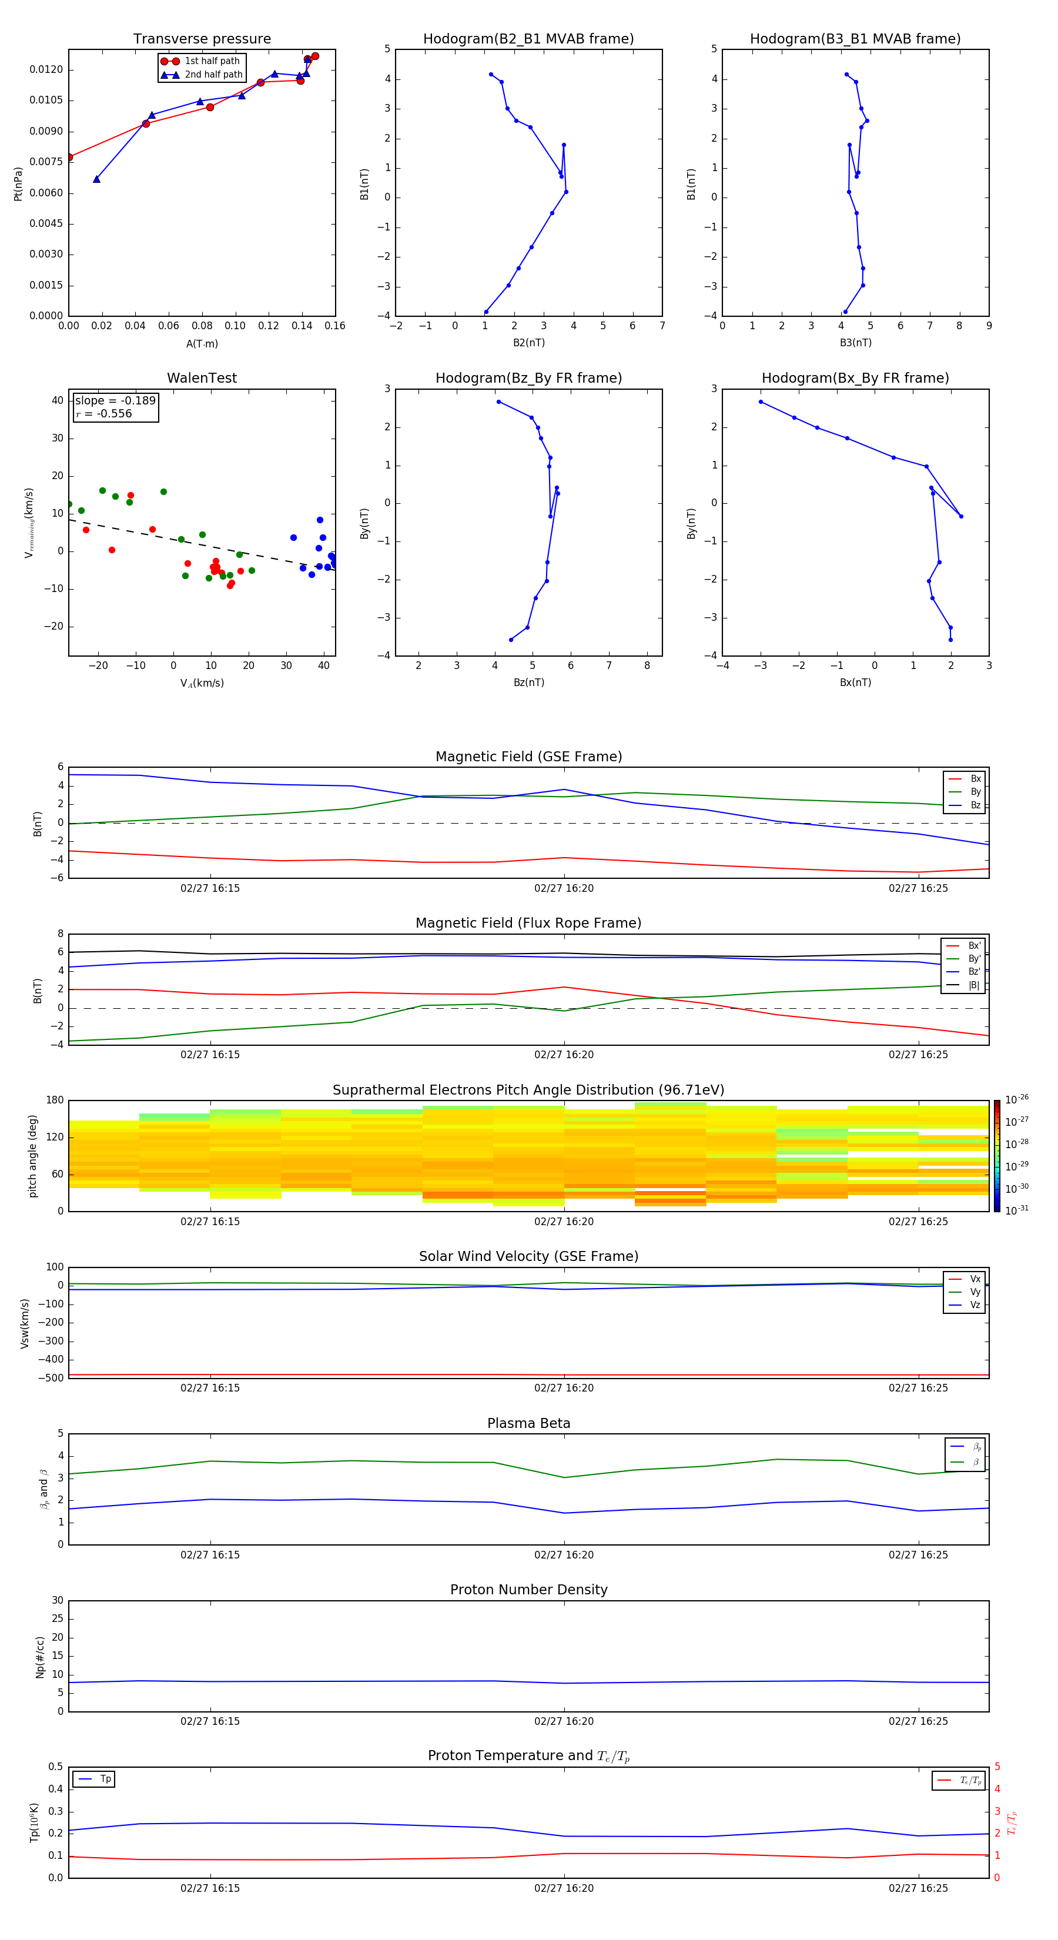Click the 'r = -0.556' annotation text
The width and height of the screenshot is (1058, 1940).
(104, 413)
